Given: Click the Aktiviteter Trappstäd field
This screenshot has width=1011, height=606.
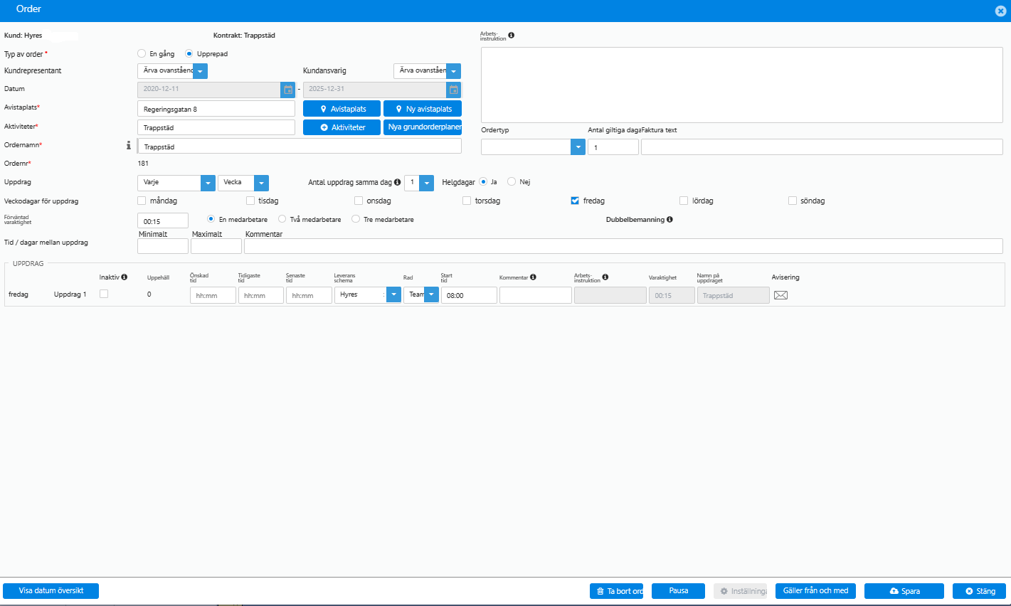Looking at the screenshot, I should point(216,127).
